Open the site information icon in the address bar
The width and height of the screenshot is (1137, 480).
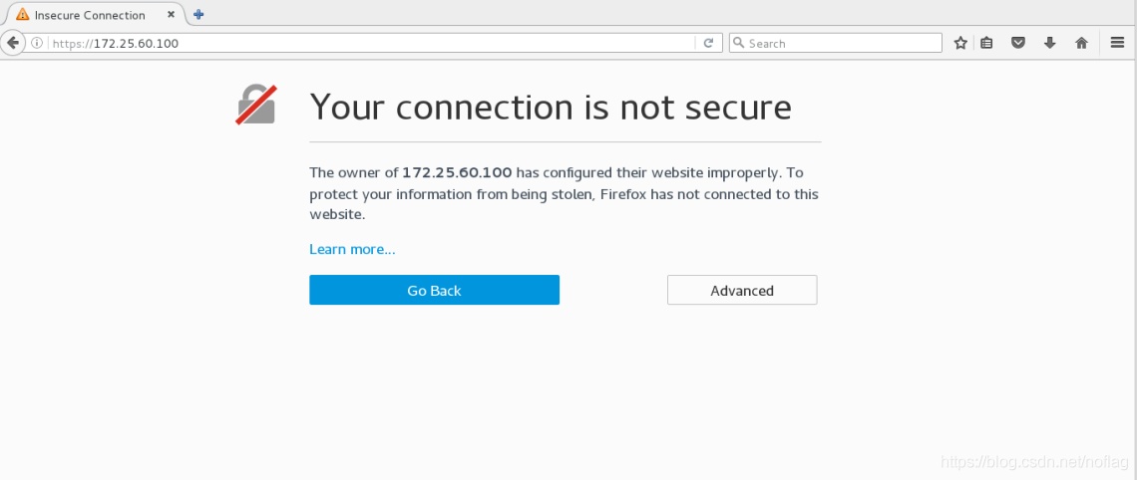37,44
